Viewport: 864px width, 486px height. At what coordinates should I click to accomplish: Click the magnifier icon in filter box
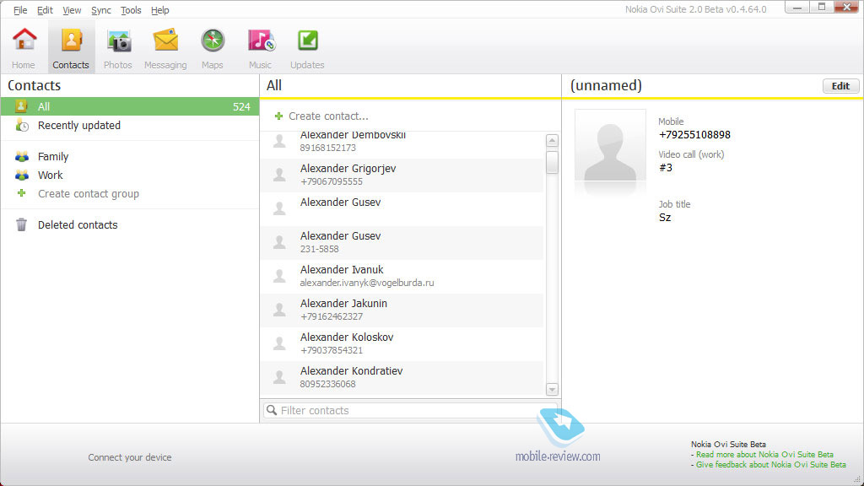[272, 410]
